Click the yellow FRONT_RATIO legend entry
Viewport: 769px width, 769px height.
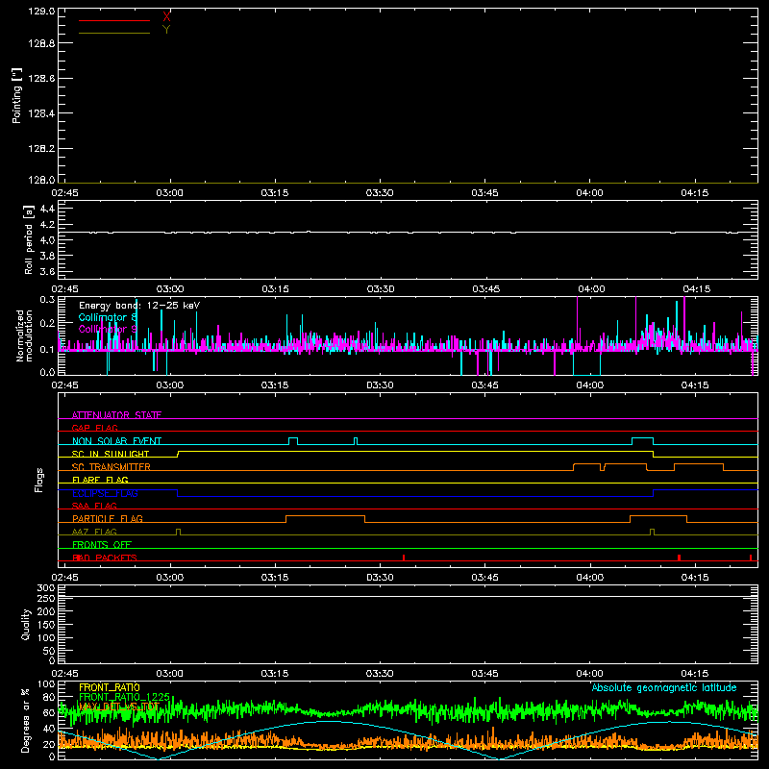point(109,687)
